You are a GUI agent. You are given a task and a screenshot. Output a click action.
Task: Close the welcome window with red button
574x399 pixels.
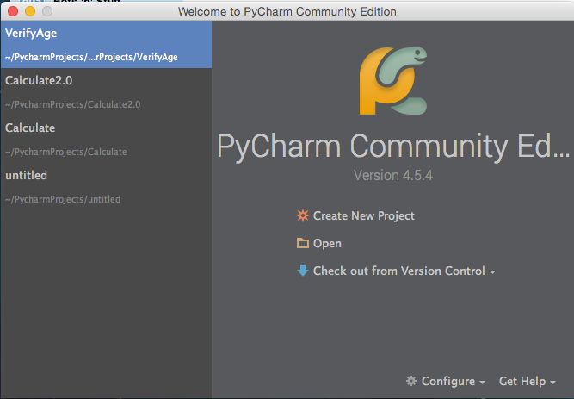pyautogui.click(x=13, y=11)
